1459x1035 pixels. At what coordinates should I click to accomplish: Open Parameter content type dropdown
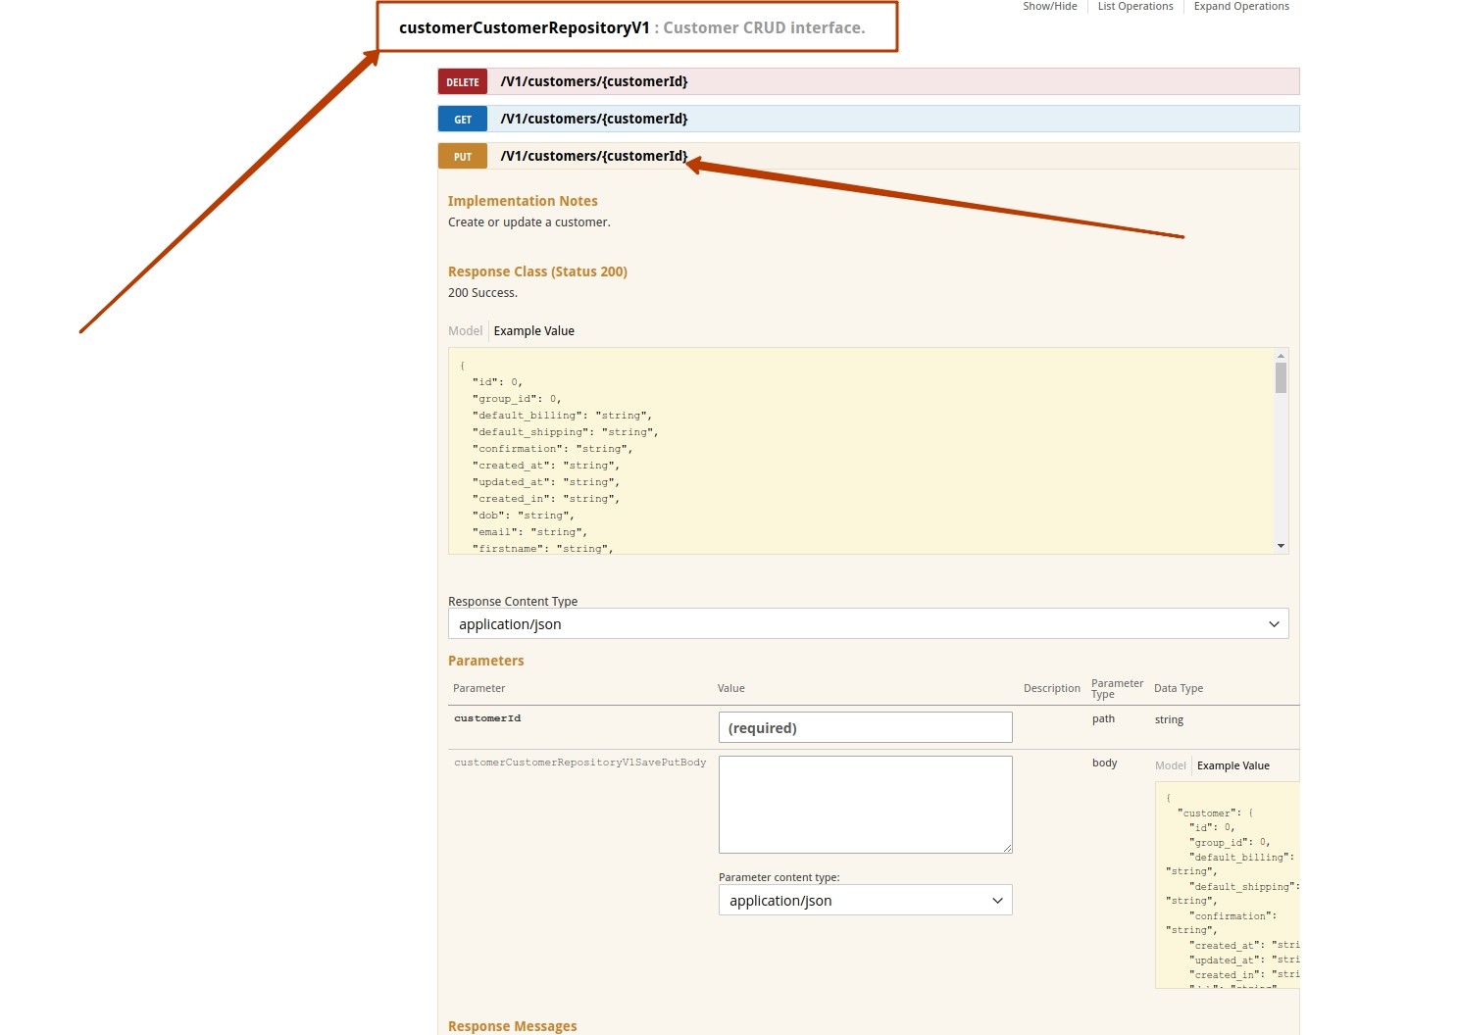coord(864,901)
